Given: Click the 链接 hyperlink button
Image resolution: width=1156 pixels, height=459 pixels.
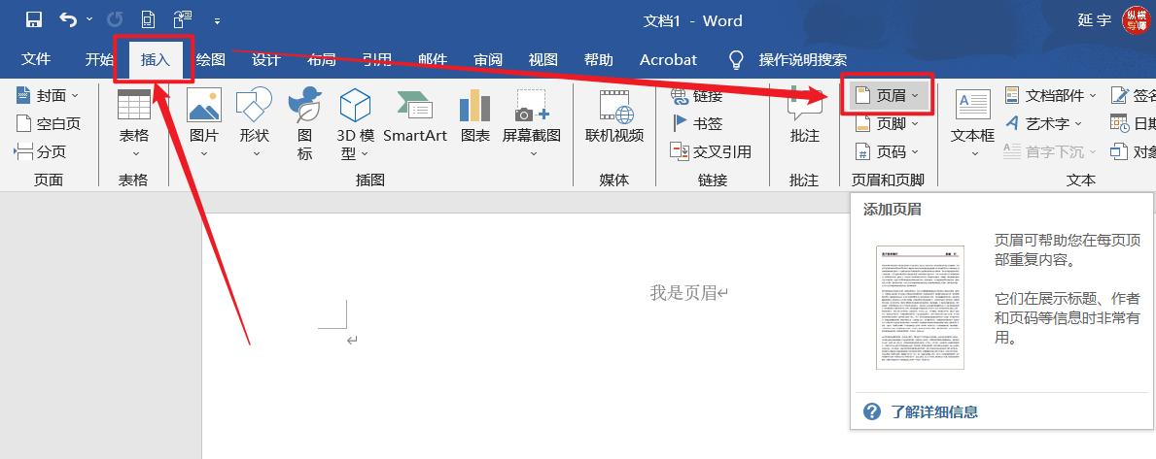Looking at the screenshot, I should (x=697, y=96).
